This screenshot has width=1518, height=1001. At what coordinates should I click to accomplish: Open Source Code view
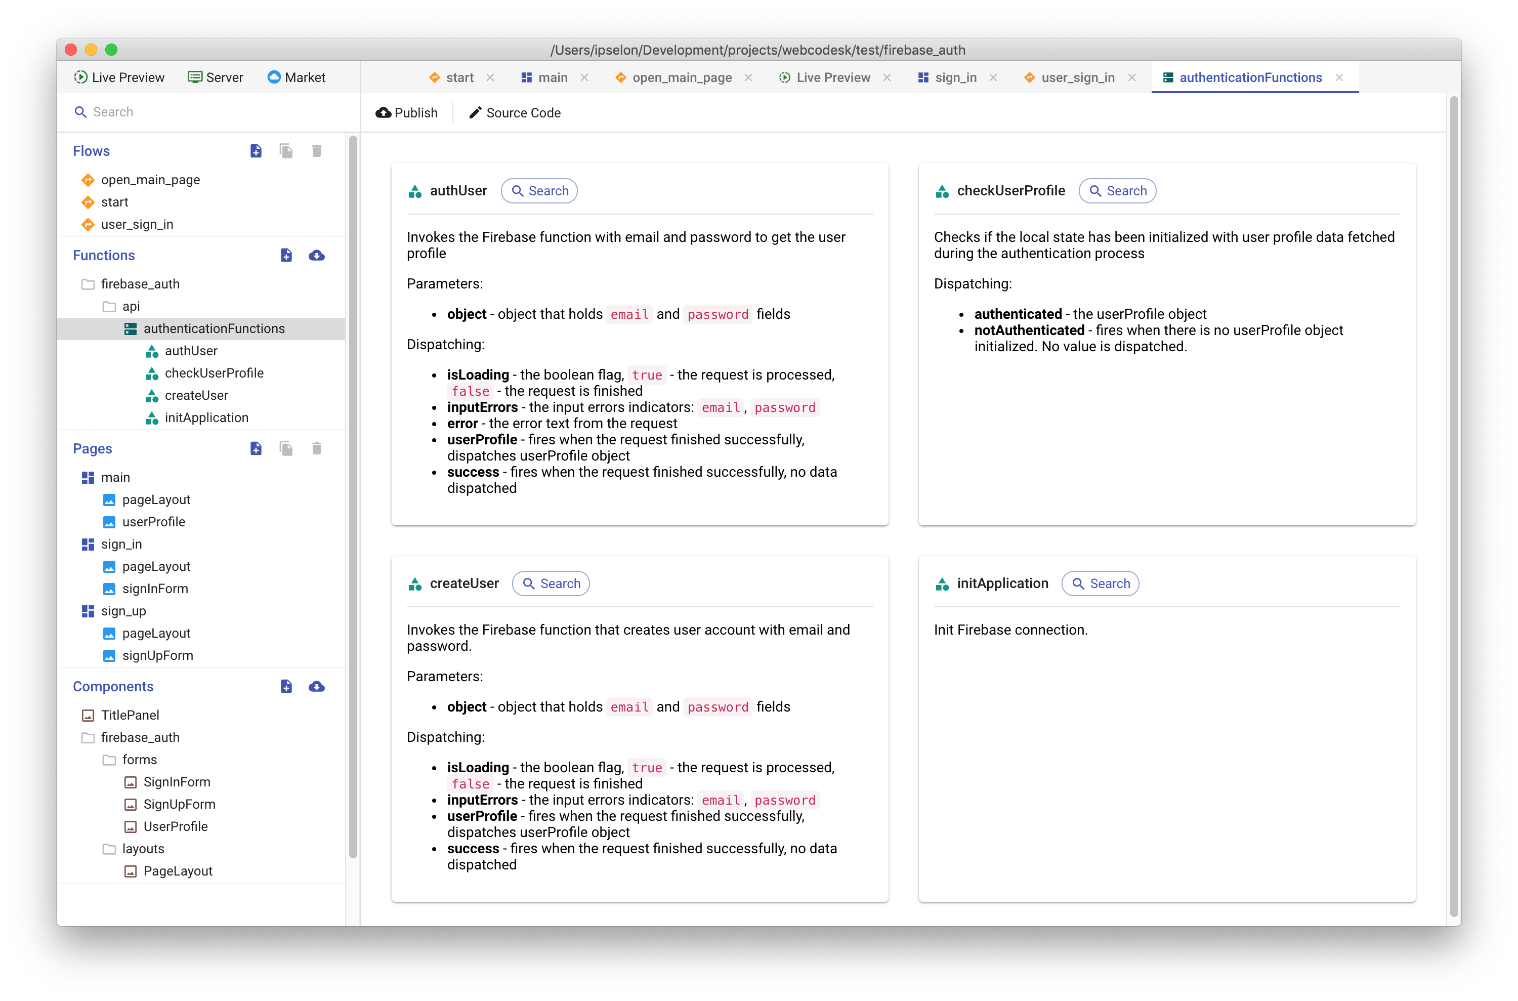pos(515,112)
